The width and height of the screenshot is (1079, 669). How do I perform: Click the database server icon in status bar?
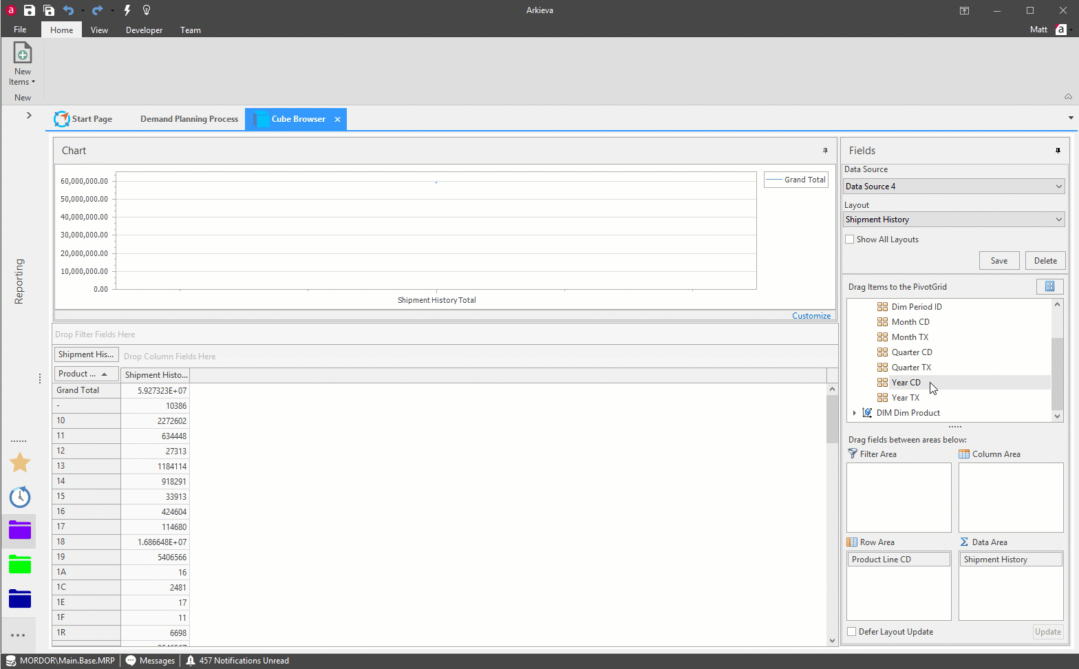10,661
